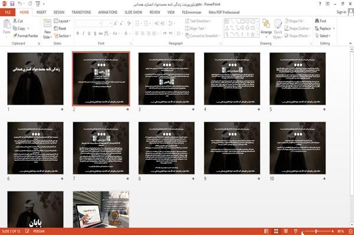
Task: Switch to the REVIEW tab
Action: [155, 12]
